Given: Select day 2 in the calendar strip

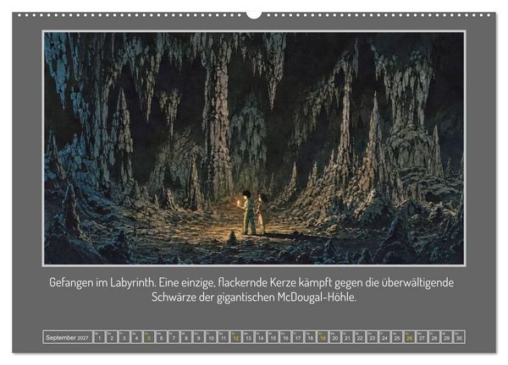Looking at the screenshot, I should tap(112, 337).
